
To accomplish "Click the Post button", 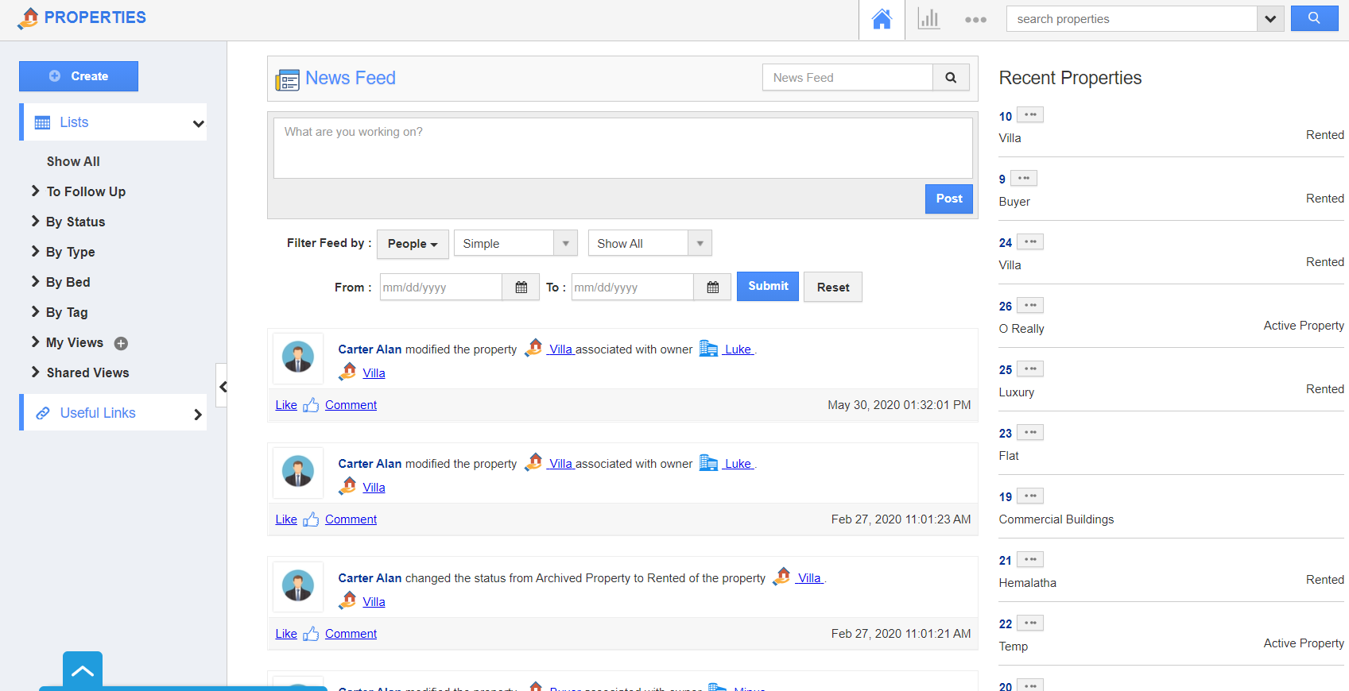I will pos(948,199).
